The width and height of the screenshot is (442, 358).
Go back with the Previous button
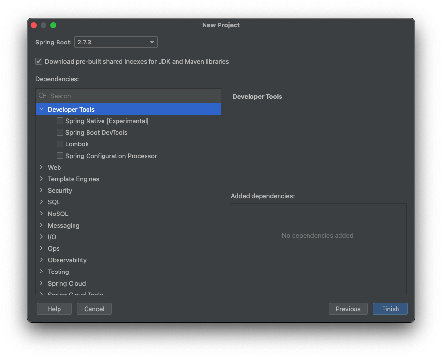(x=348, y=309)
